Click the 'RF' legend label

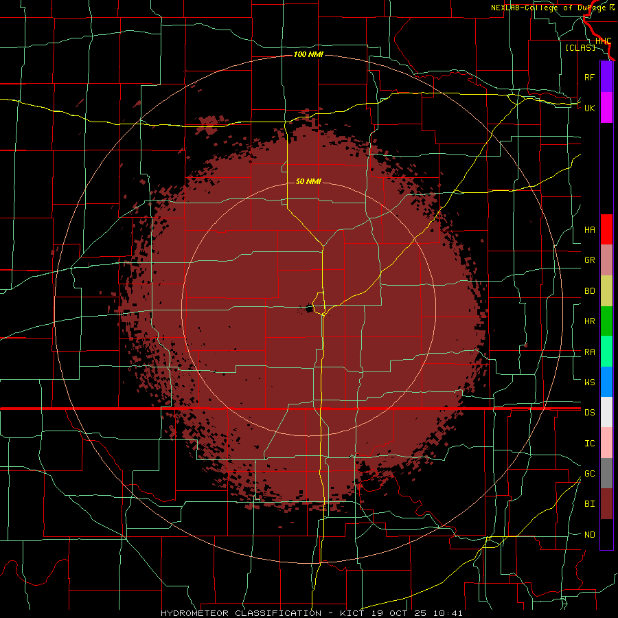(589, 77)
